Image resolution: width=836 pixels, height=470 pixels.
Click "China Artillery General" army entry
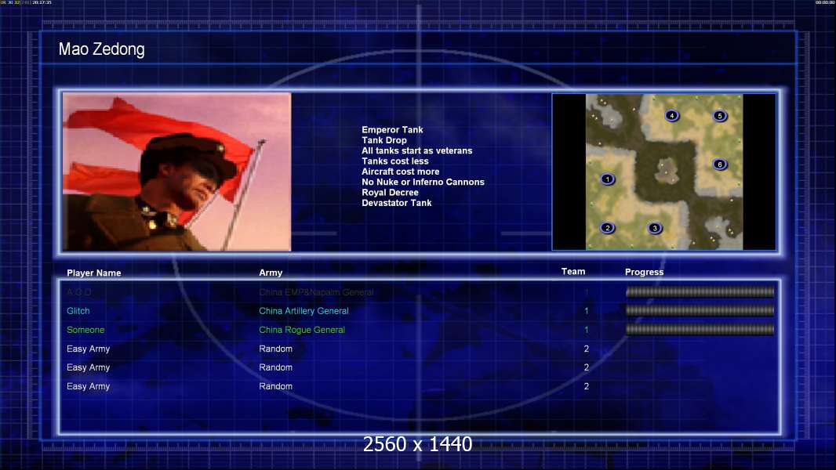(304, 311)
